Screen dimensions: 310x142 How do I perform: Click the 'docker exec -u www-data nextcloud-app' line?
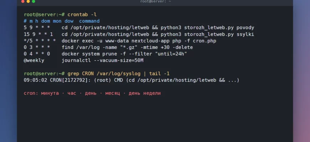click(x=120, y=41)
